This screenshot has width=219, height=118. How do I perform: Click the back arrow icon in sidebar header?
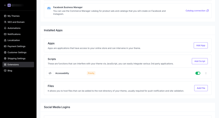pos(5,5)
